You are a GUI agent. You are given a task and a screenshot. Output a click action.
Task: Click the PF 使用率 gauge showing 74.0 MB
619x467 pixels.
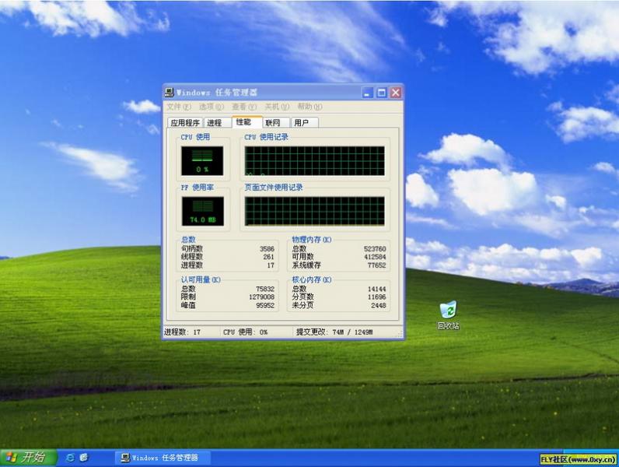[x=202, y=212]
